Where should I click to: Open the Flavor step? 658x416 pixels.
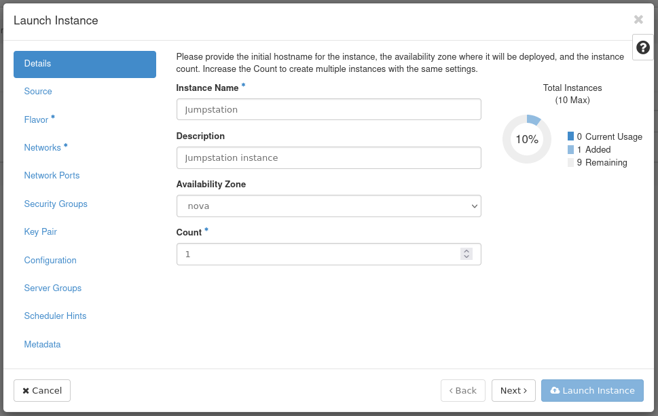click(x=37, y=120)
